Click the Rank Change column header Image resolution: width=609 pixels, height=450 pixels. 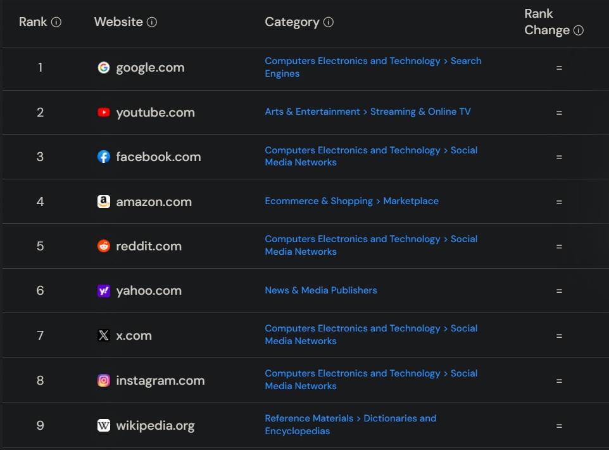click(547, 22)
